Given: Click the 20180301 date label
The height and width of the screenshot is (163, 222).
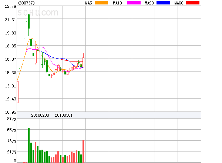Looking at the screenshot, I should point(64,115).
